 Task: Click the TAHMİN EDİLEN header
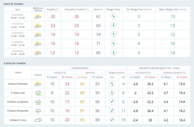pos(80,68)
